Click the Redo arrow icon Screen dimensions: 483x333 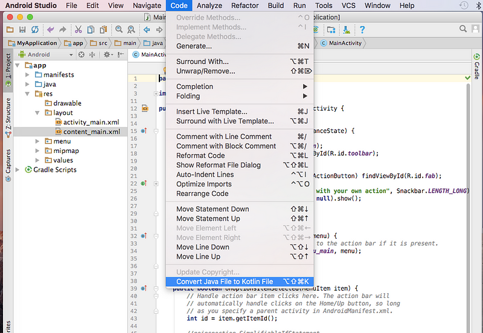coord(63,30)
